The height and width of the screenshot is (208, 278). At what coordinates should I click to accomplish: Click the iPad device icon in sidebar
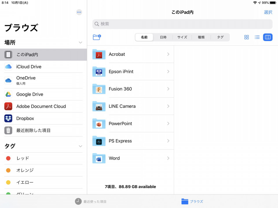click(8, 55)
